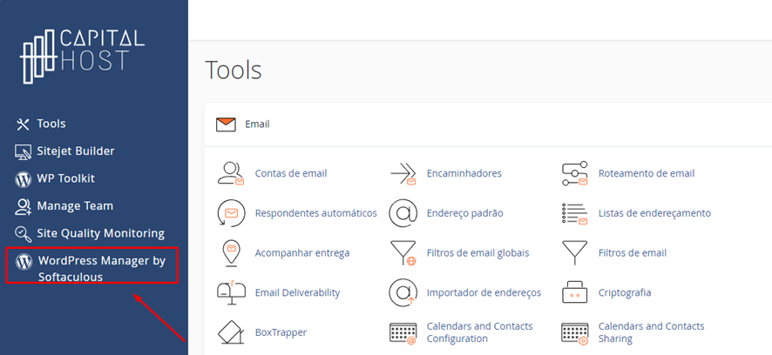The image size is (772, 355).
Task: Click the Email Deliverability mailbox icon
Action: click(x=230, y=292)
